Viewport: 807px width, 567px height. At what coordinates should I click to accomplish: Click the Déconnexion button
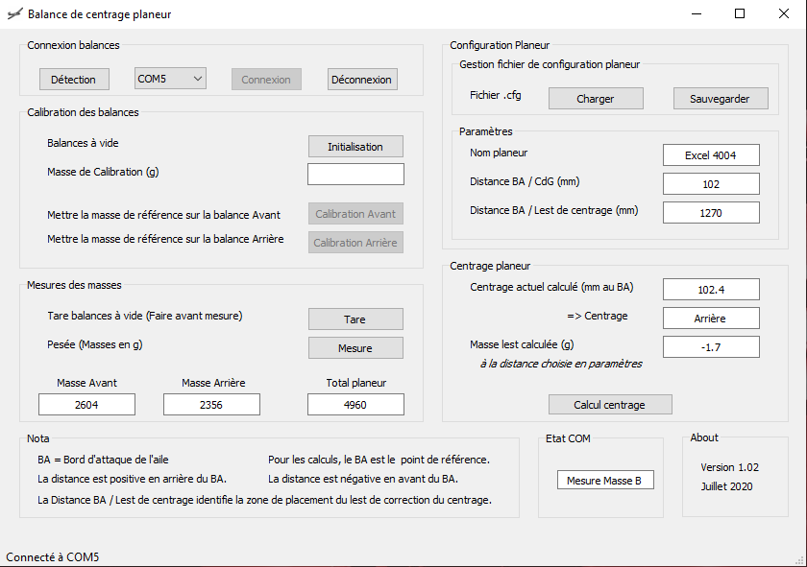pos(362,80)
